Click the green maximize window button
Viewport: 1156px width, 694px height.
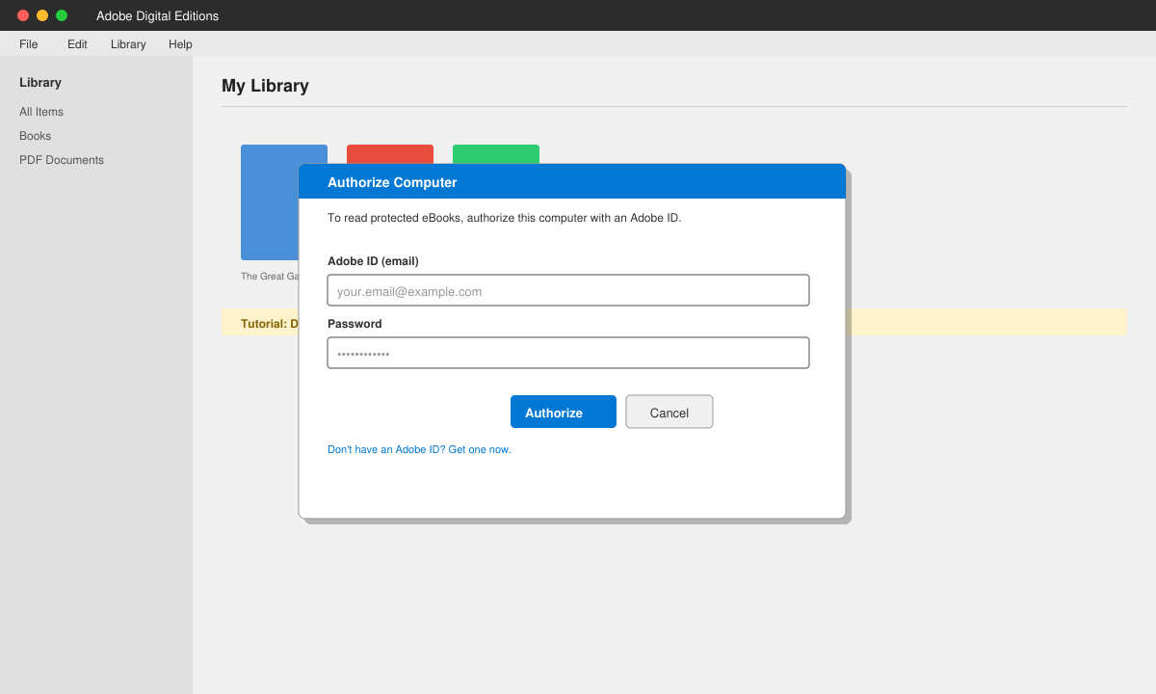[x=62, y=15]
